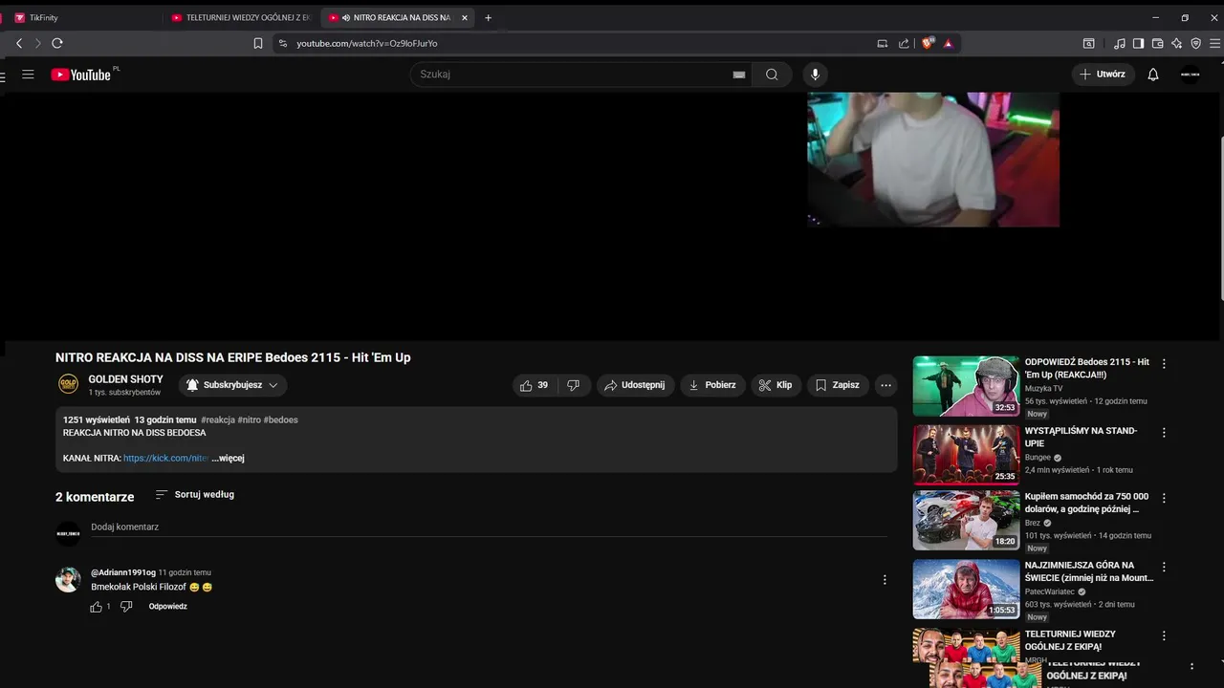Open options for WYSTĄPILIŚMY NA STAND-UPIE video
Screen dimensions: 1224x688
click(x=1164, y=433)
